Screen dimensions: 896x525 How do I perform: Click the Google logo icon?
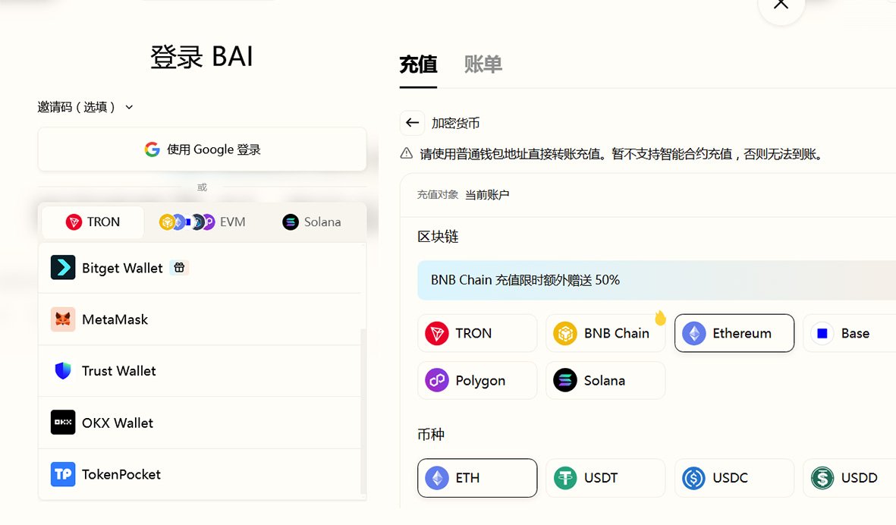tap(152, 149)
